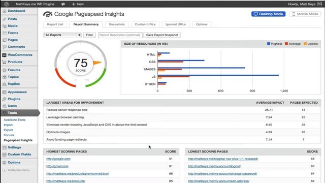Image resolution: width=325 pixels, height=183 pixels.
Task: Click the Filter button
Action: click(x=89, y=35)
